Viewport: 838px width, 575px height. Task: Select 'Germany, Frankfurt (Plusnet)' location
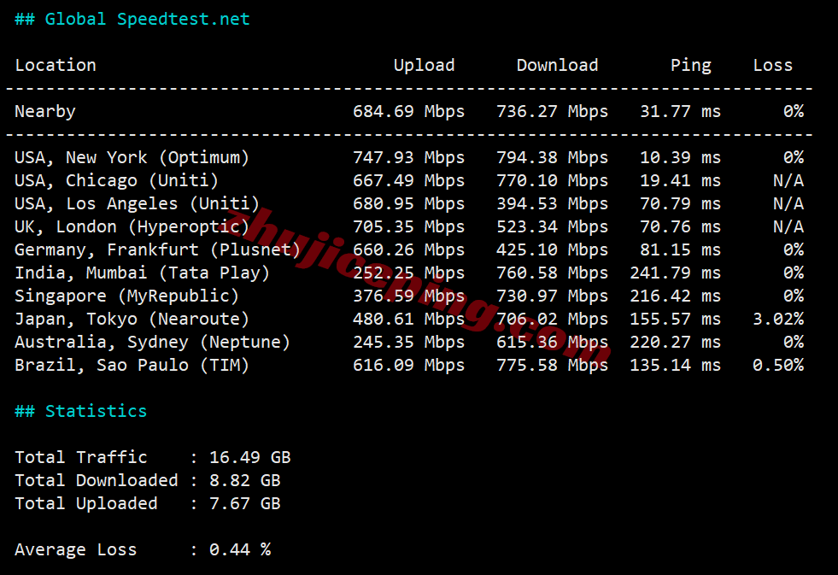[158, 249]
